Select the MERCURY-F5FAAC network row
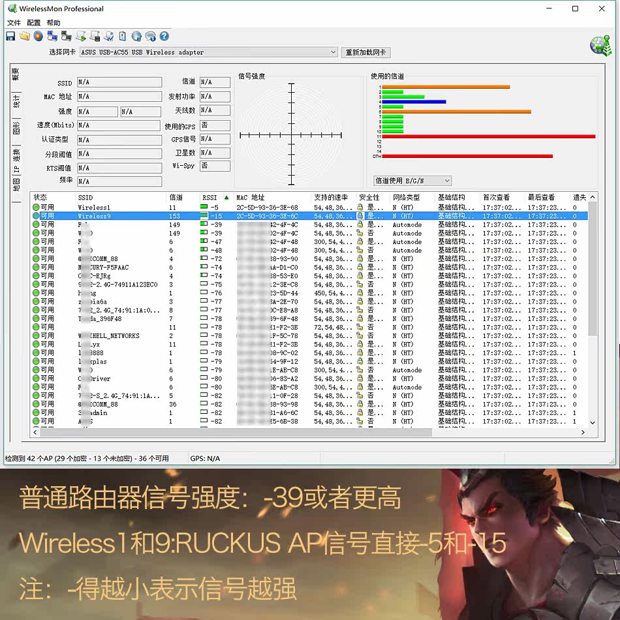The height and width of the screenshot is (620, 620). click(309, 268)
